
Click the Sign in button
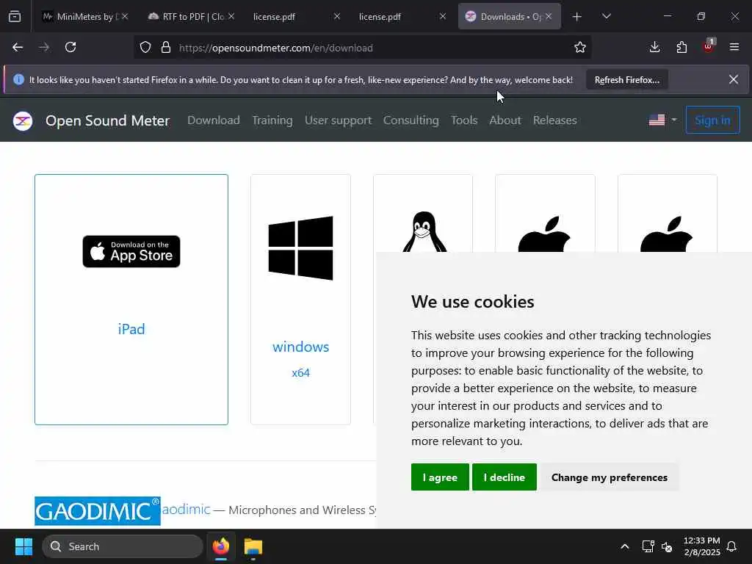pos(712,120)
